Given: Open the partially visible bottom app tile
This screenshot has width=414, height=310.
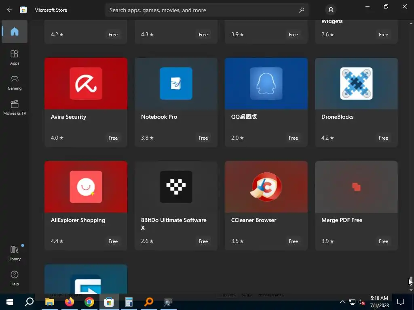Looking at the screenshot, I should click(x=86, y=279).
